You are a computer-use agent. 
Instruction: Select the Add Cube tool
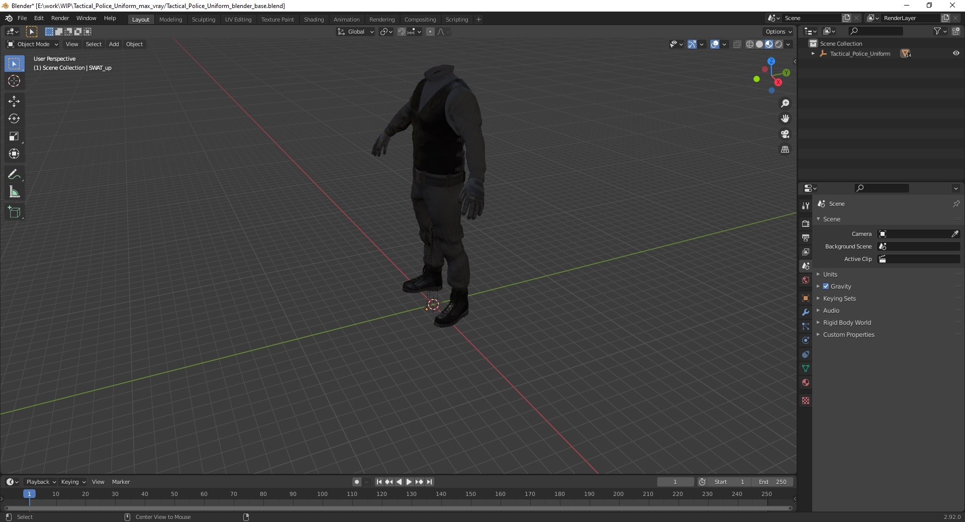pos(14,212)
